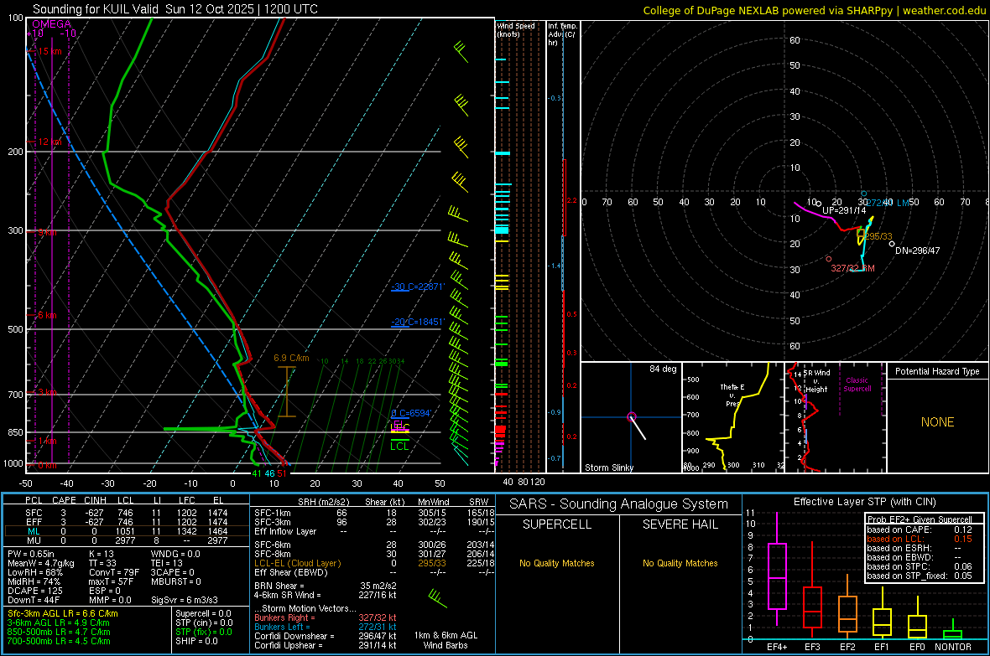Viewport: 990px width, 656px height.
Task: Click the 1km & 6km AGL Wind Barbs caption
Action: (445, 640)
